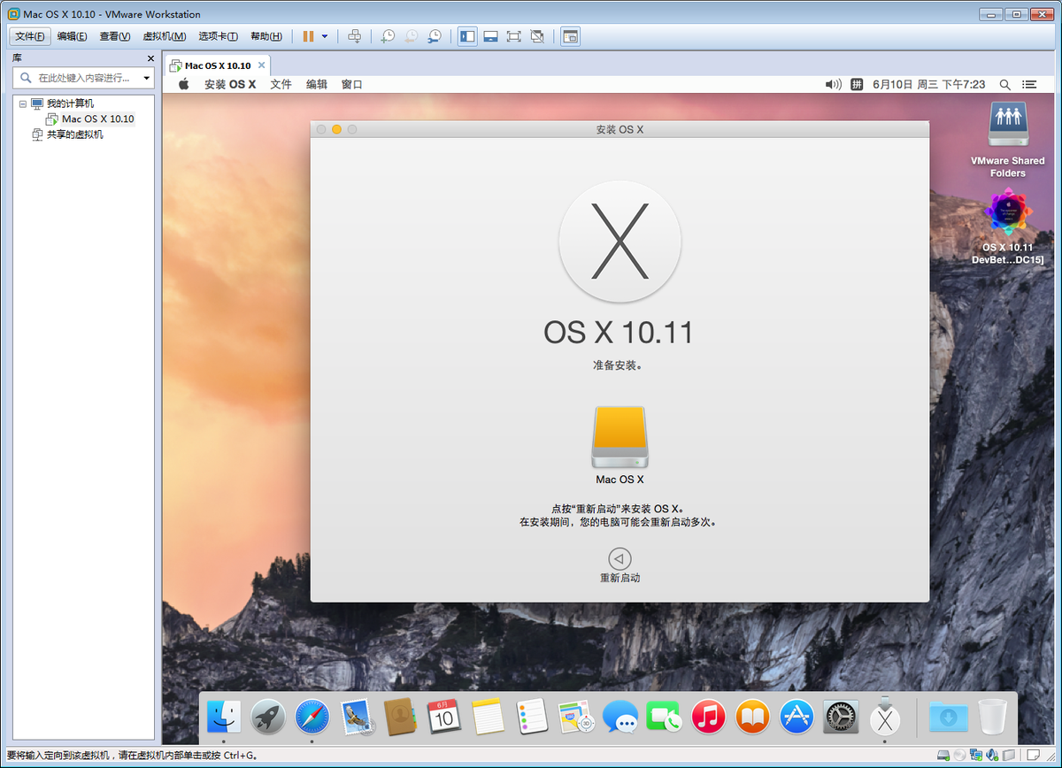
Task: Open iTunes from the Dock
Action: [x=709, y=716]
